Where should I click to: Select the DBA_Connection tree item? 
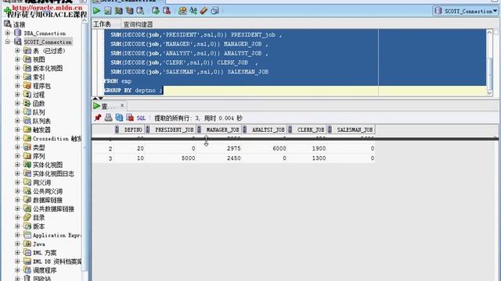click(45, 33)
